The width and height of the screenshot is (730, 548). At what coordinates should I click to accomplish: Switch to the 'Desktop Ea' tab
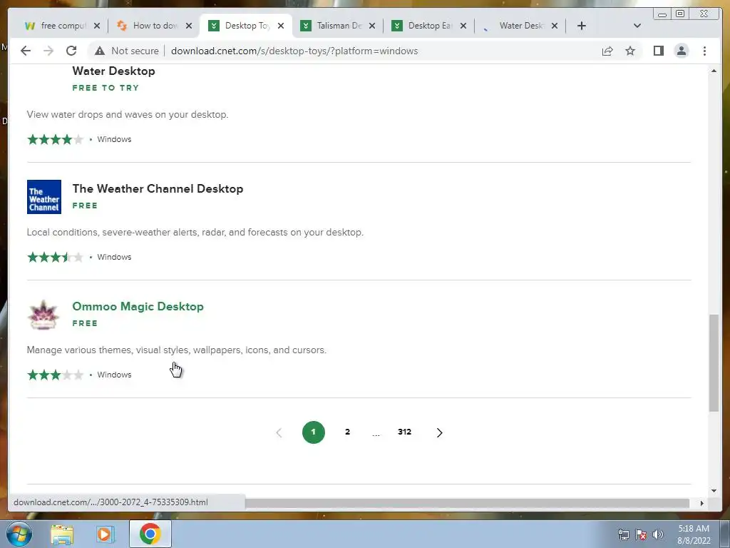[428, 26]
